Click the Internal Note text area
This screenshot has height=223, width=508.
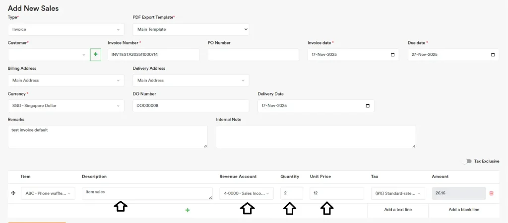point(316,136)
